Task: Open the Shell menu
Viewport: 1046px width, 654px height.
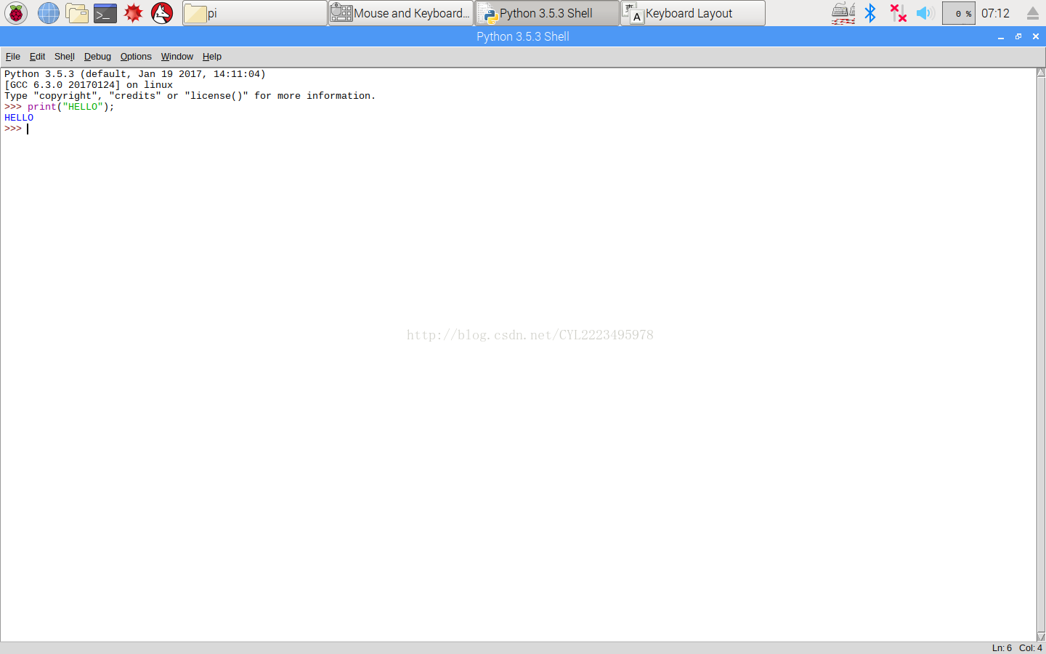Action: click(65, 57)
